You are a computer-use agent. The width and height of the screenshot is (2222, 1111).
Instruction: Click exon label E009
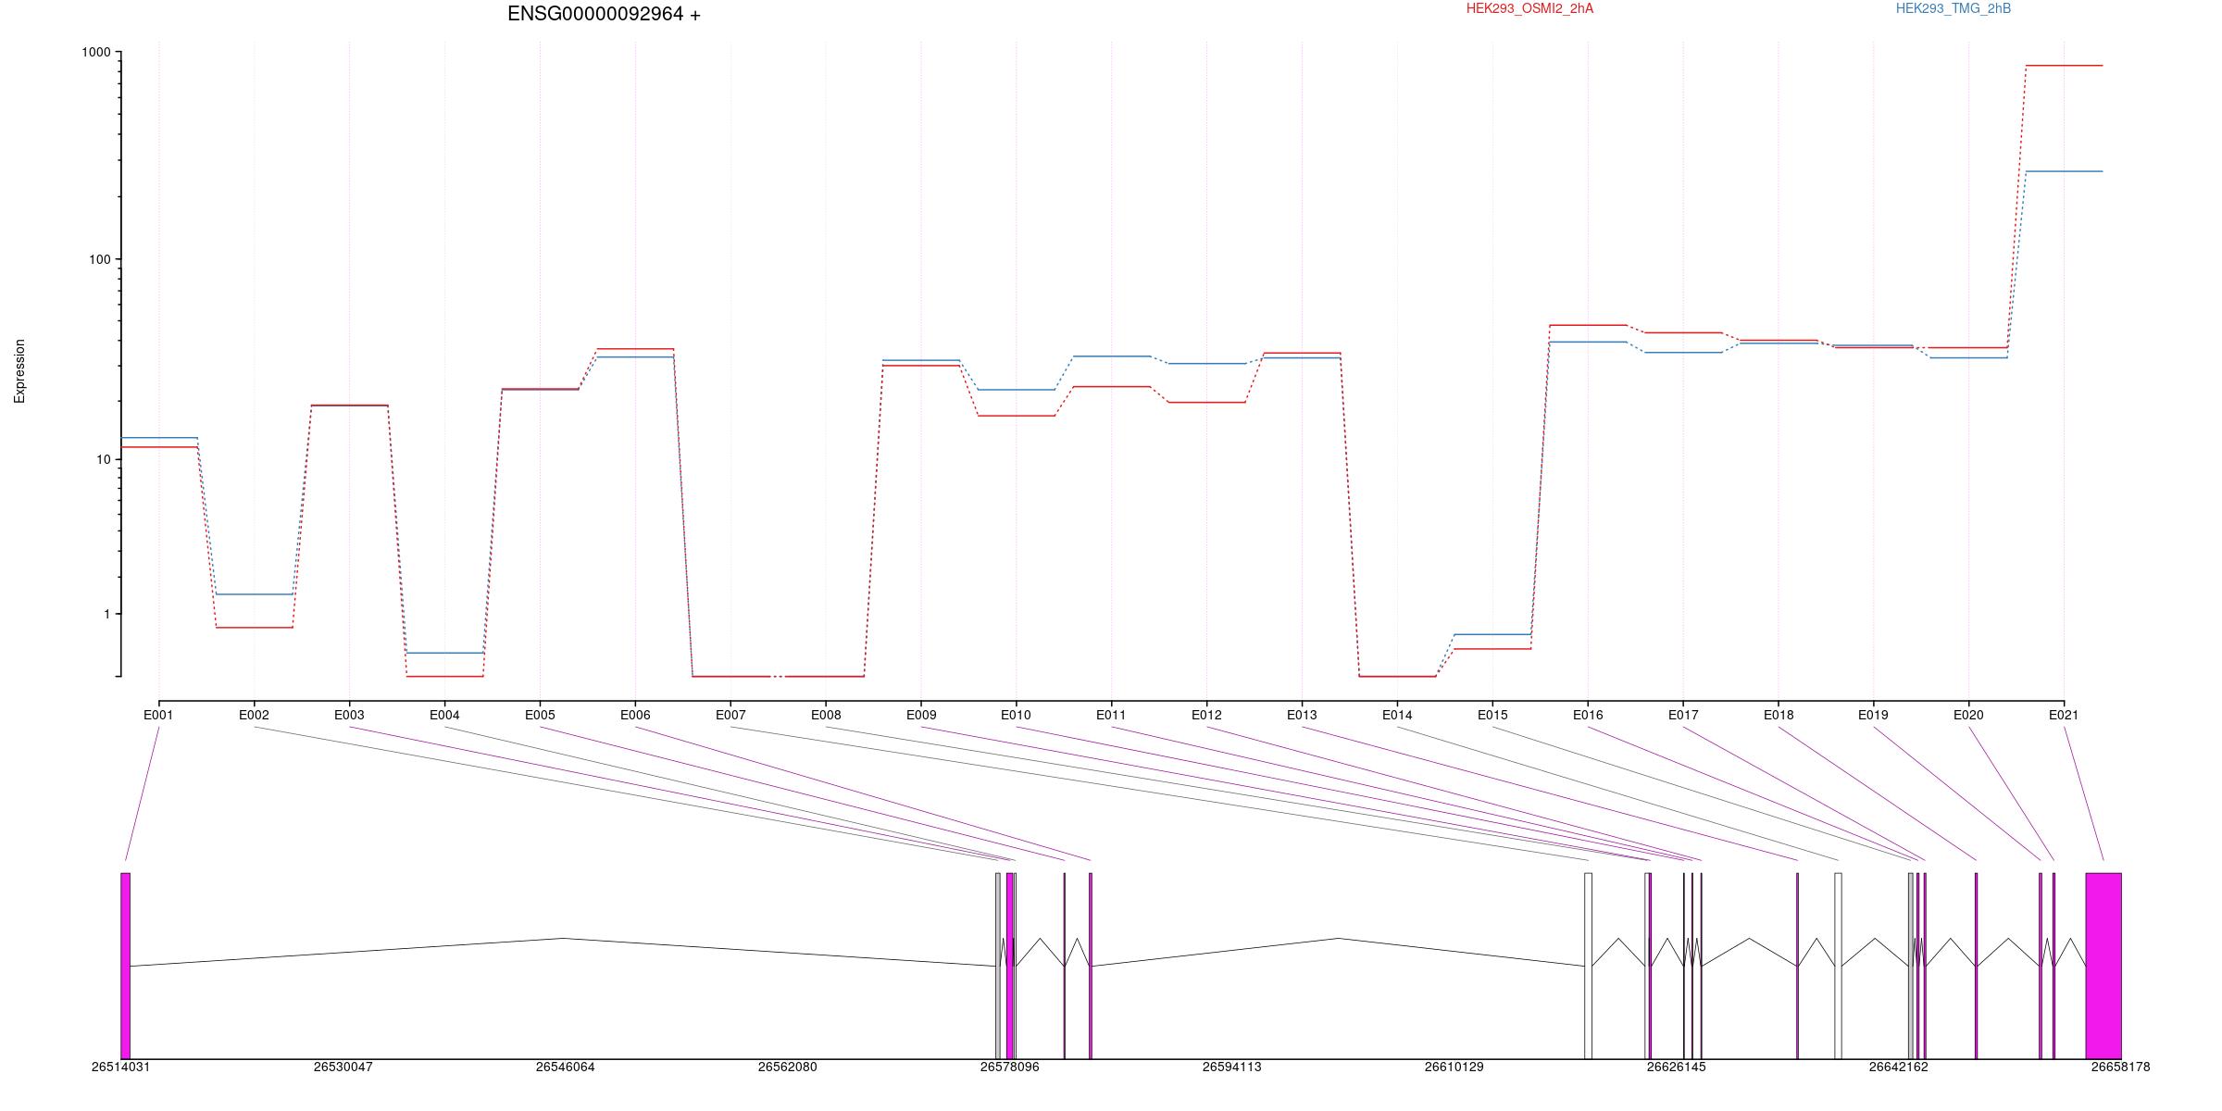[x=921, y=715]
